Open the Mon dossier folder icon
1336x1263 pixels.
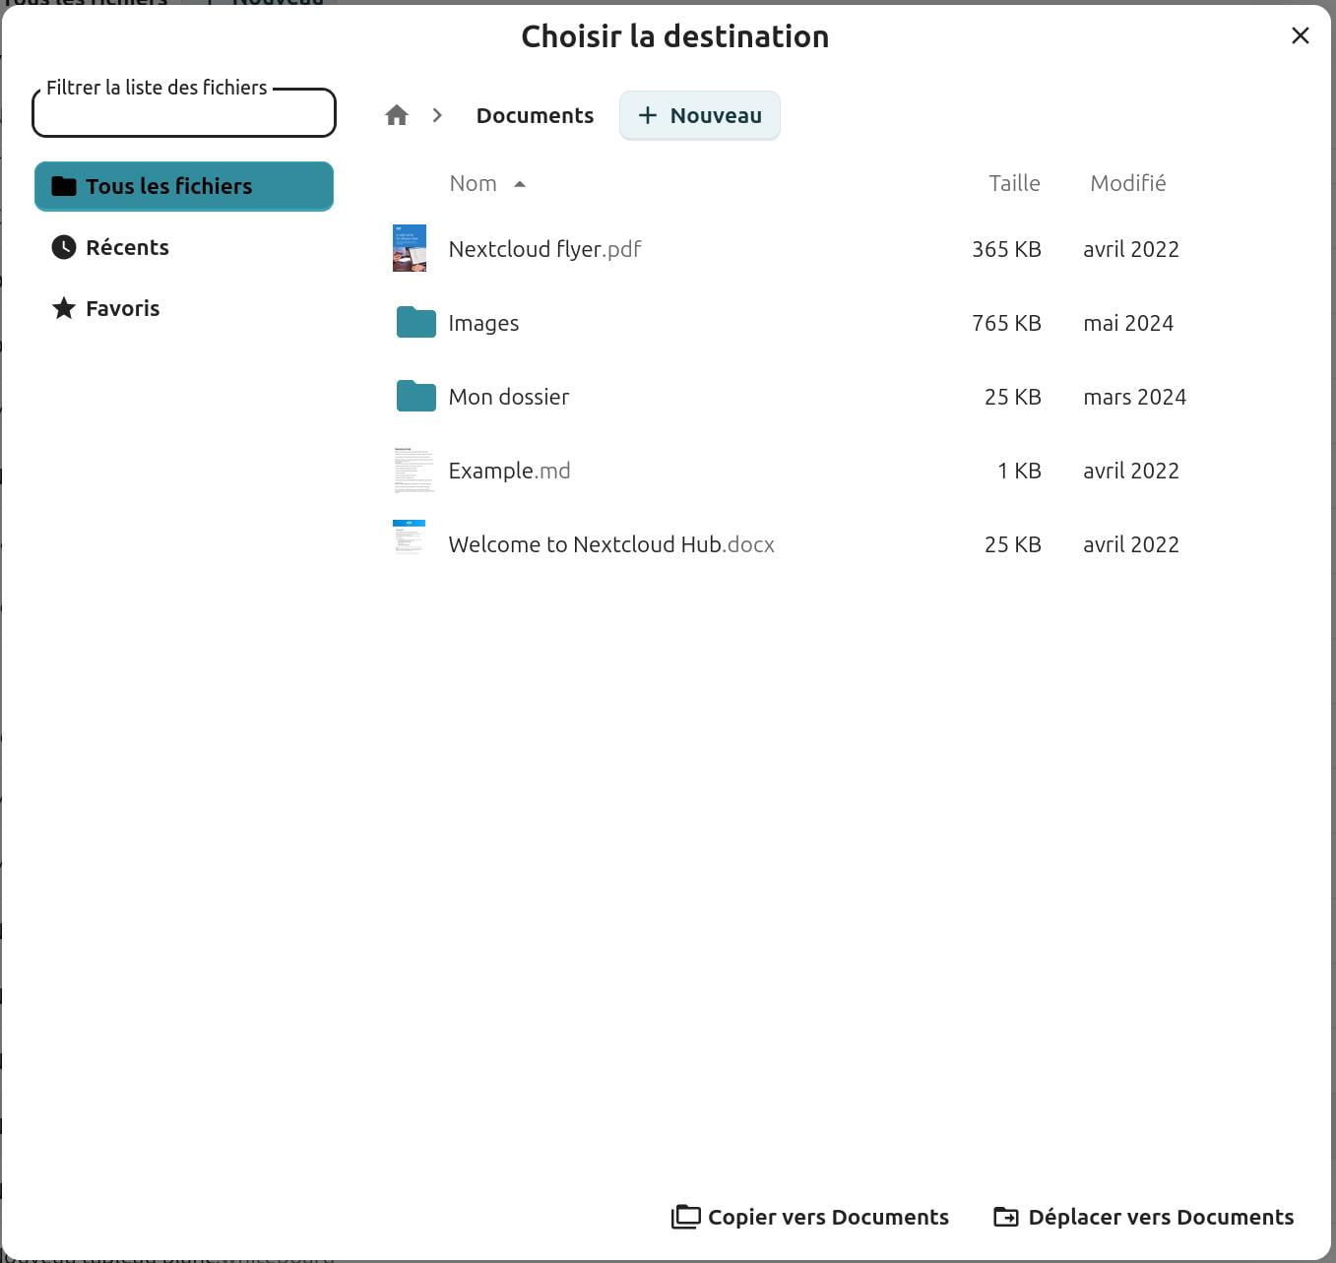415,396
